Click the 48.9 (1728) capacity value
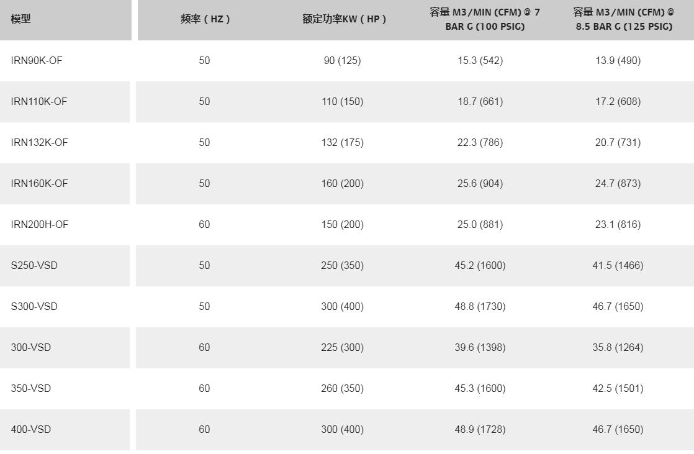694x454 pixels. click(x=480, y=429)
